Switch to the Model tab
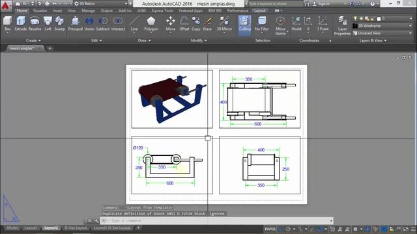The width and height of the screenshot is (417, 234). pos(12,227)
